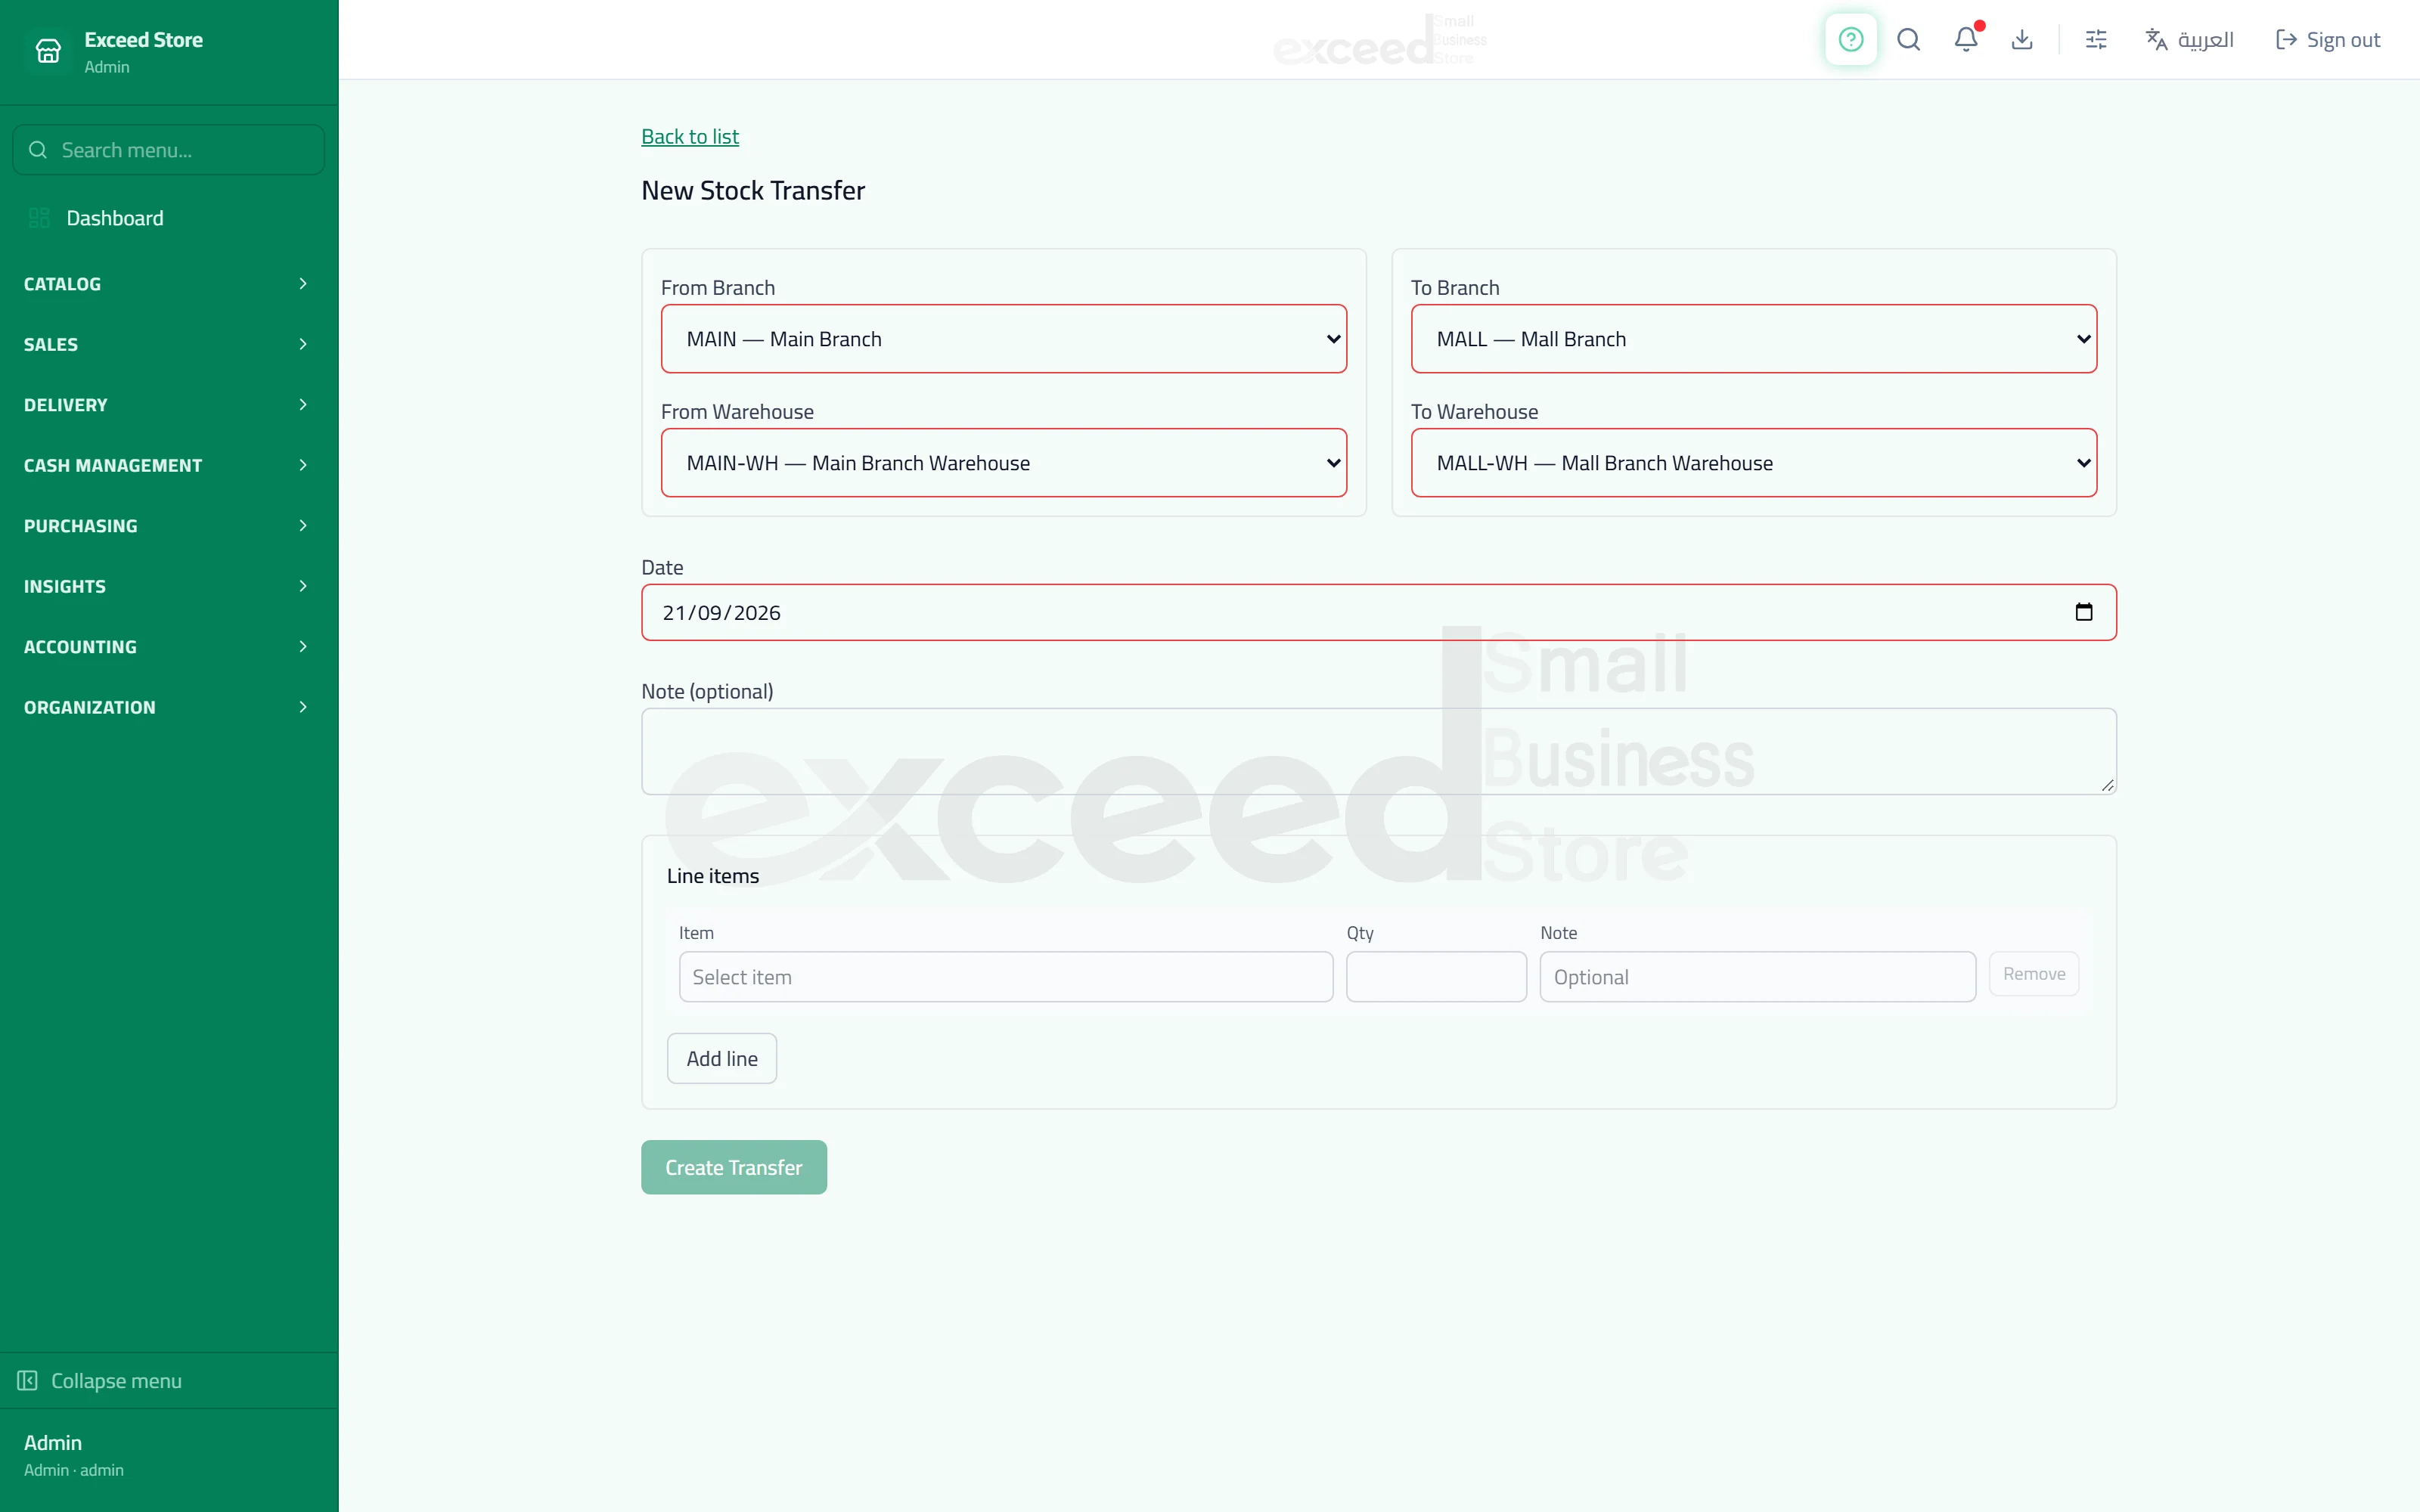Sign out of the account
Image resolution: width=2420 pixels, height=1512 pixels.
pos(2328,39)
